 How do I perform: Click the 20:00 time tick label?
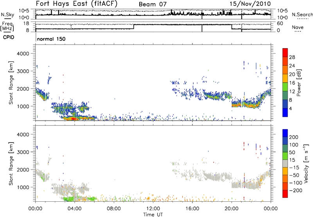(x=231, y=209)
